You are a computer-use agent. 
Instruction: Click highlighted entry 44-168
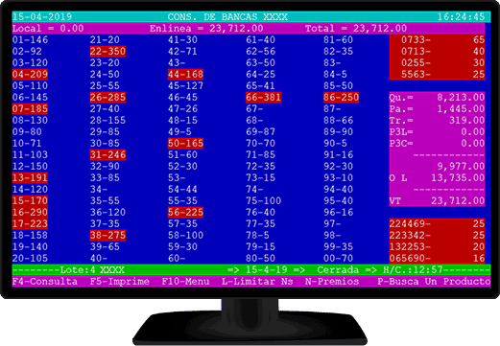[x=185, y=75]
